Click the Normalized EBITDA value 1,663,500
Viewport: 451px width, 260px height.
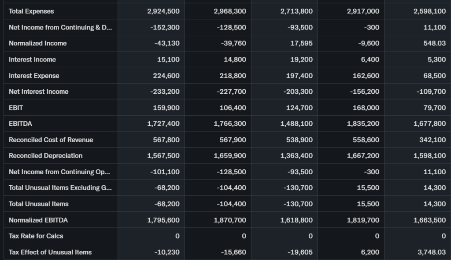point(429,220)
